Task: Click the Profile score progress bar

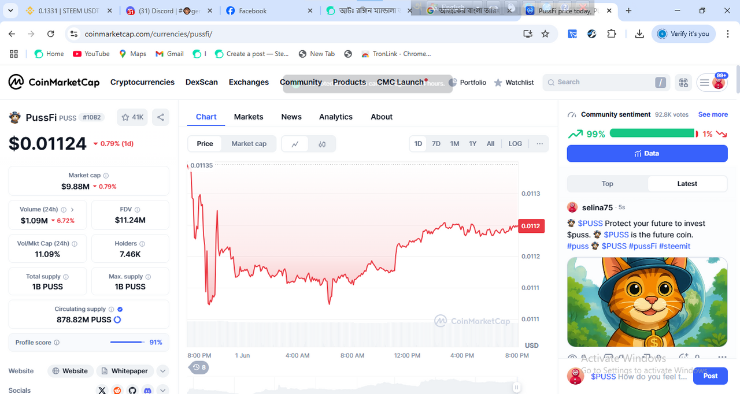Action: [x=127, y=343]
